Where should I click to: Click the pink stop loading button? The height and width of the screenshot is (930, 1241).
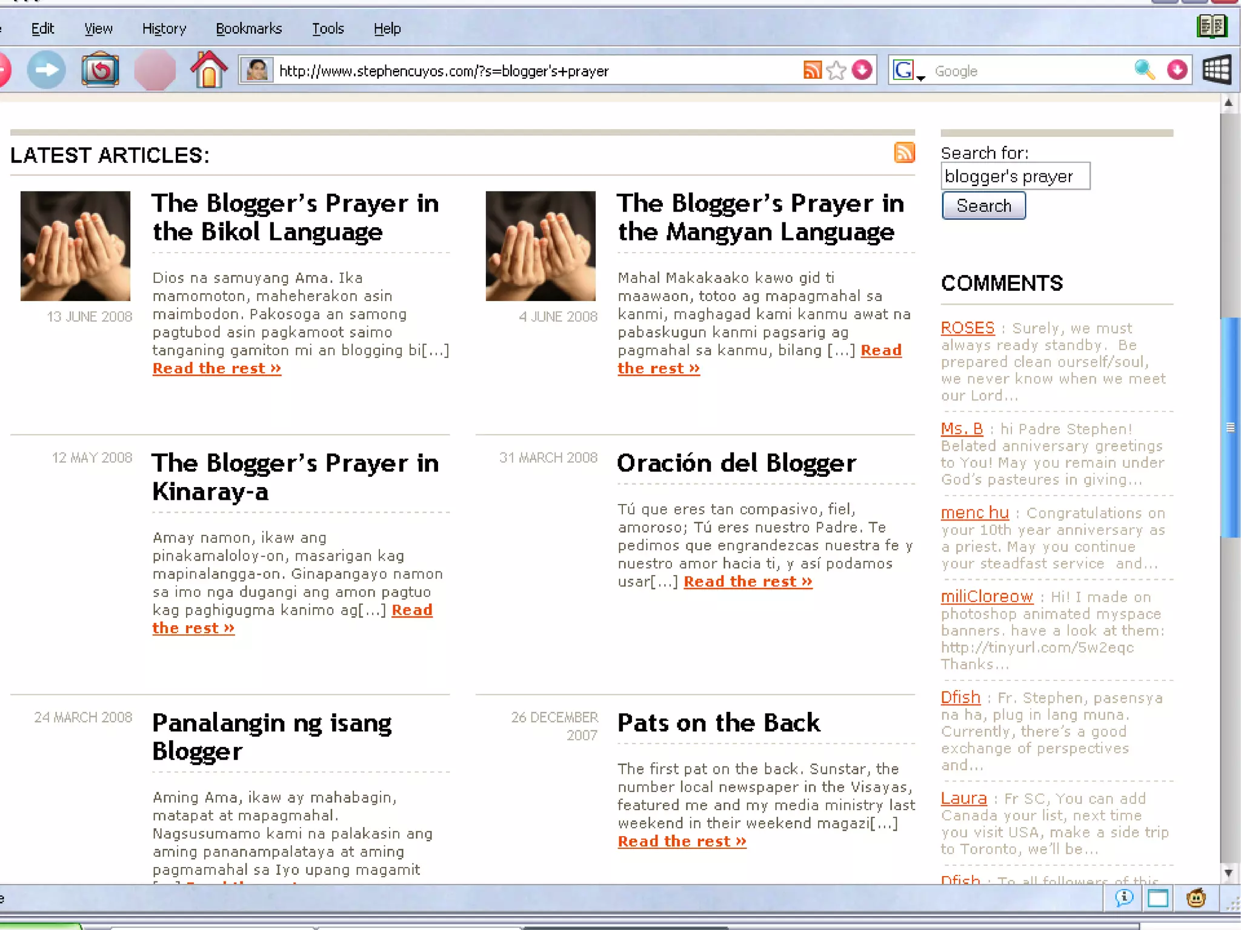[x=155, y=70]
